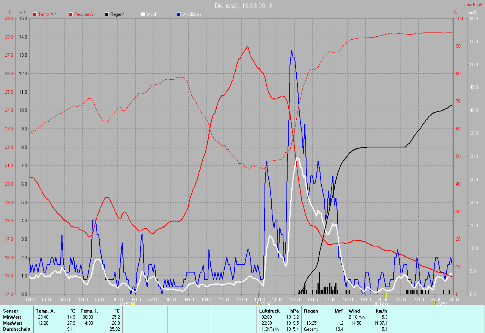Click the sunset marker at 20:12
This screenshot has height=333, width=485.
(x=386, y=303)
